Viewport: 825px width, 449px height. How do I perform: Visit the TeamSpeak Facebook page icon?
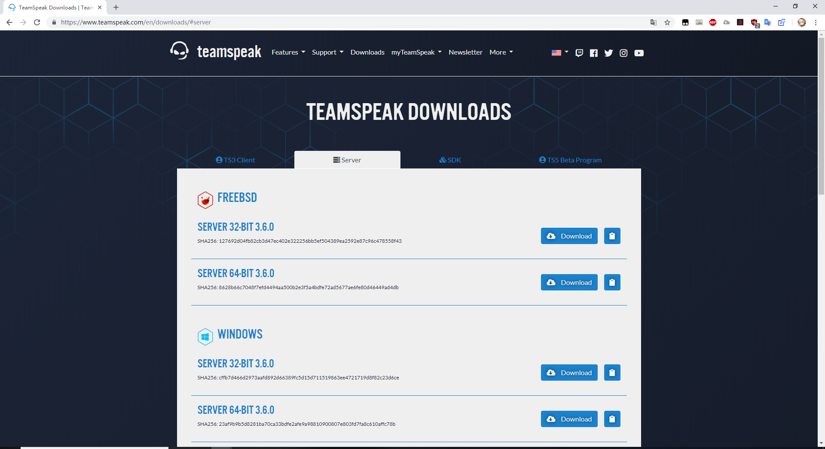(594, 53)
